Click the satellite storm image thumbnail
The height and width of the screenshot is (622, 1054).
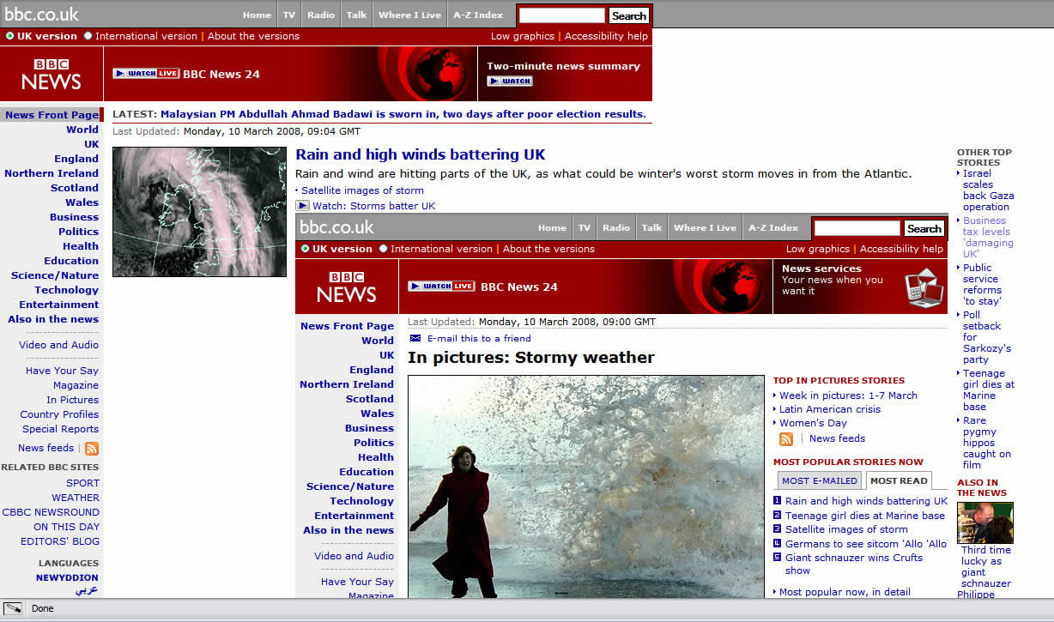click(x=199, y=212)
